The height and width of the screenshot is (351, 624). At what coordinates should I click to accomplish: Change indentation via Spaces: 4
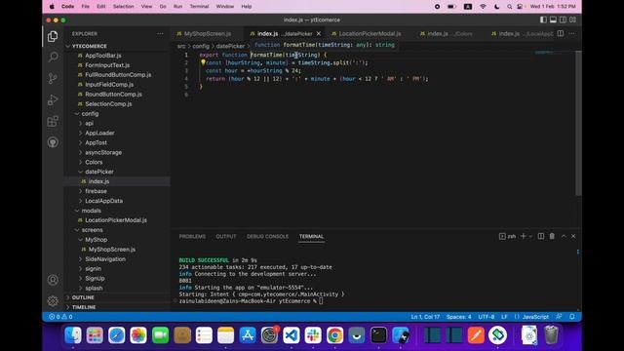pyautogui.click(x=458, y=317)
